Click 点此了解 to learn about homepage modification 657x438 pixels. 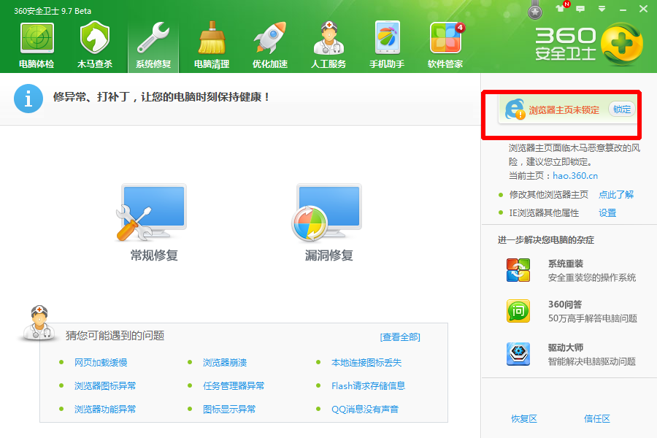point(615,196)
